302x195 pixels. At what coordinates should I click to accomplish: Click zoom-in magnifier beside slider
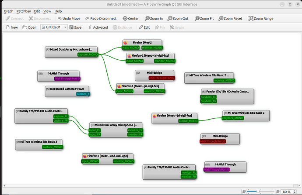tap(277, 192)
